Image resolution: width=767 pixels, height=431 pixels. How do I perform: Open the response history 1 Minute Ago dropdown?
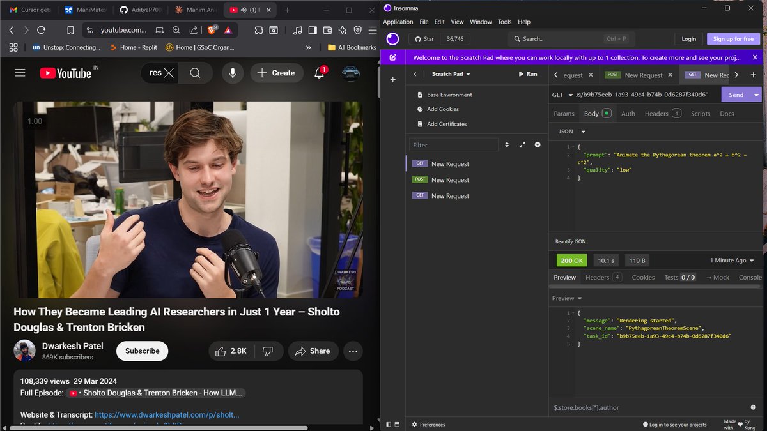[732, 261]
